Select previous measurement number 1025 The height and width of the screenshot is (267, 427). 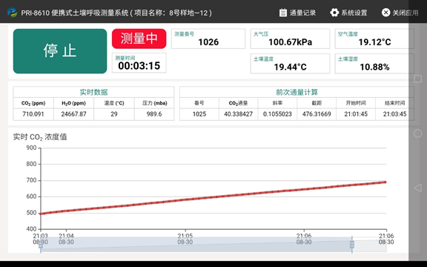199,114
